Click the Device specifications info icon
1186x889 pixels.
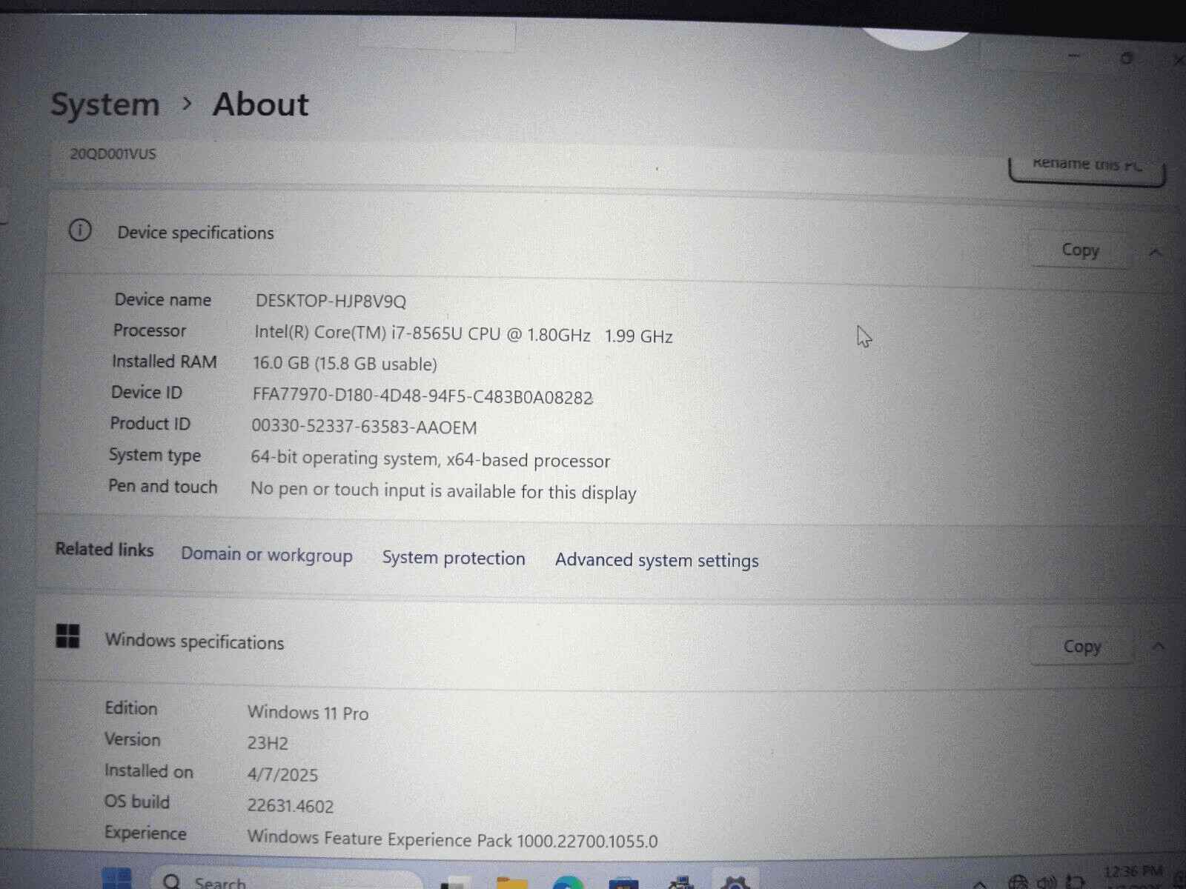tap(80, 230)
